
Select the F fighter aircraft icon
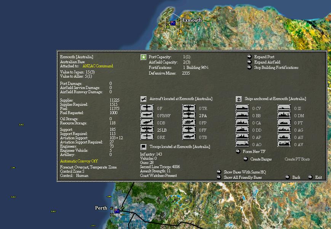147,108
